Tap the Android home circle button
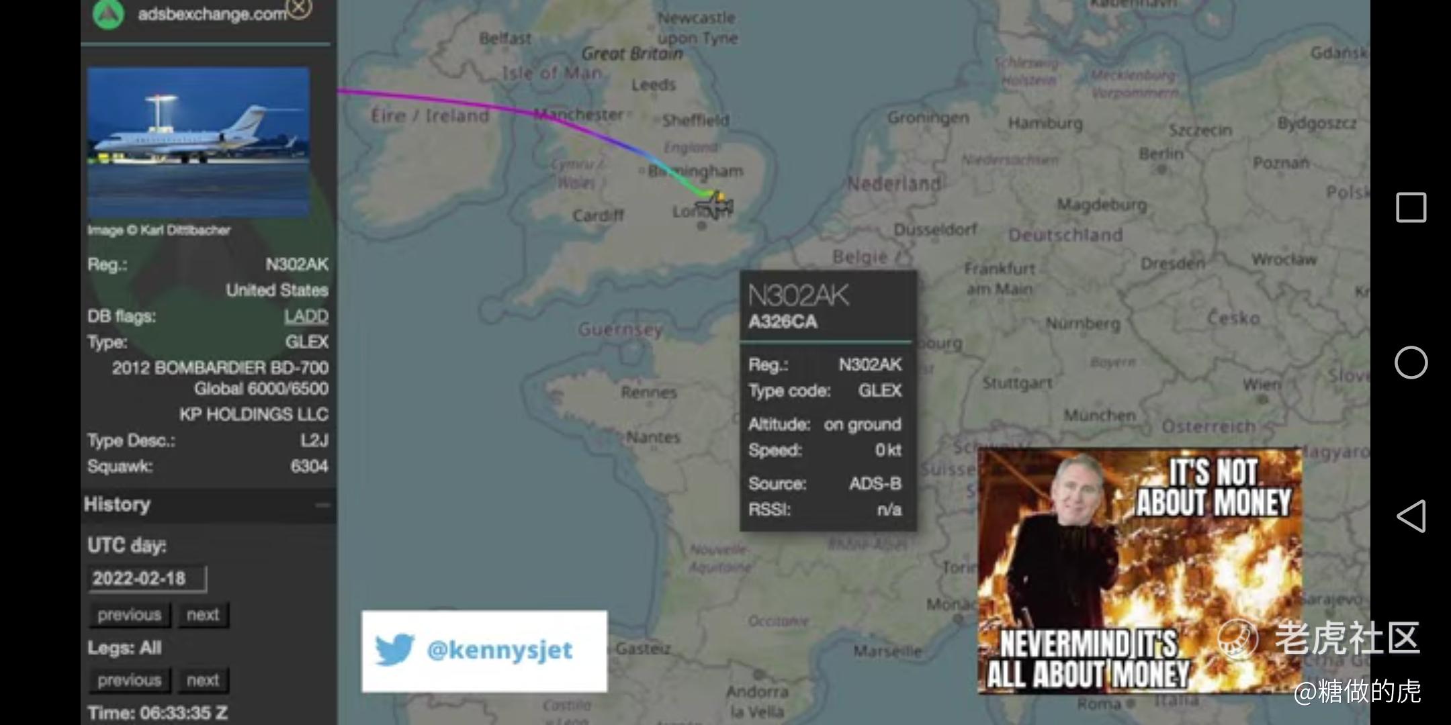 [x=1411, y=363]
